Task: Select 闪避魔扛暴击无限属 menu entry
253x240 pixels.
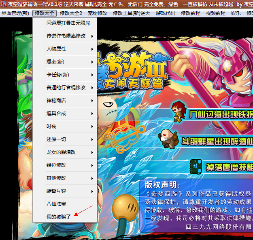Action: [x=71, y=23]
